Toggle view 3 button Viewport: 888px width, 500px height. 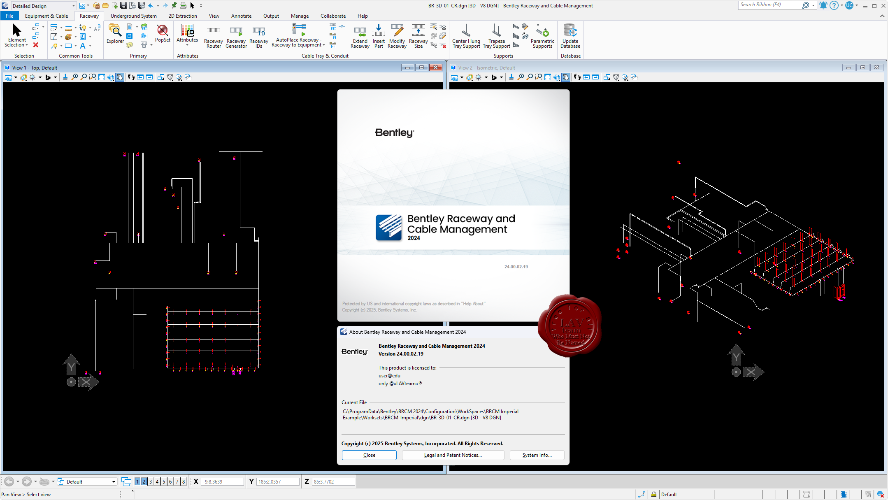point(151,481)
